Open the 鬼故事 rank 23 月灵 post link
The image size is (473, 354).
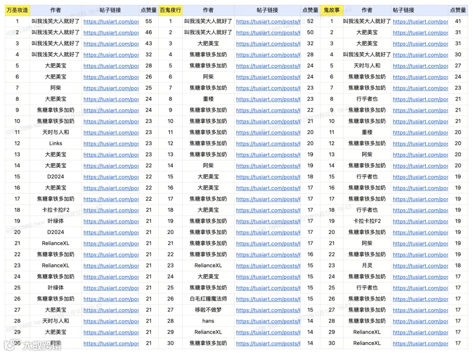(x=420, y=266)
